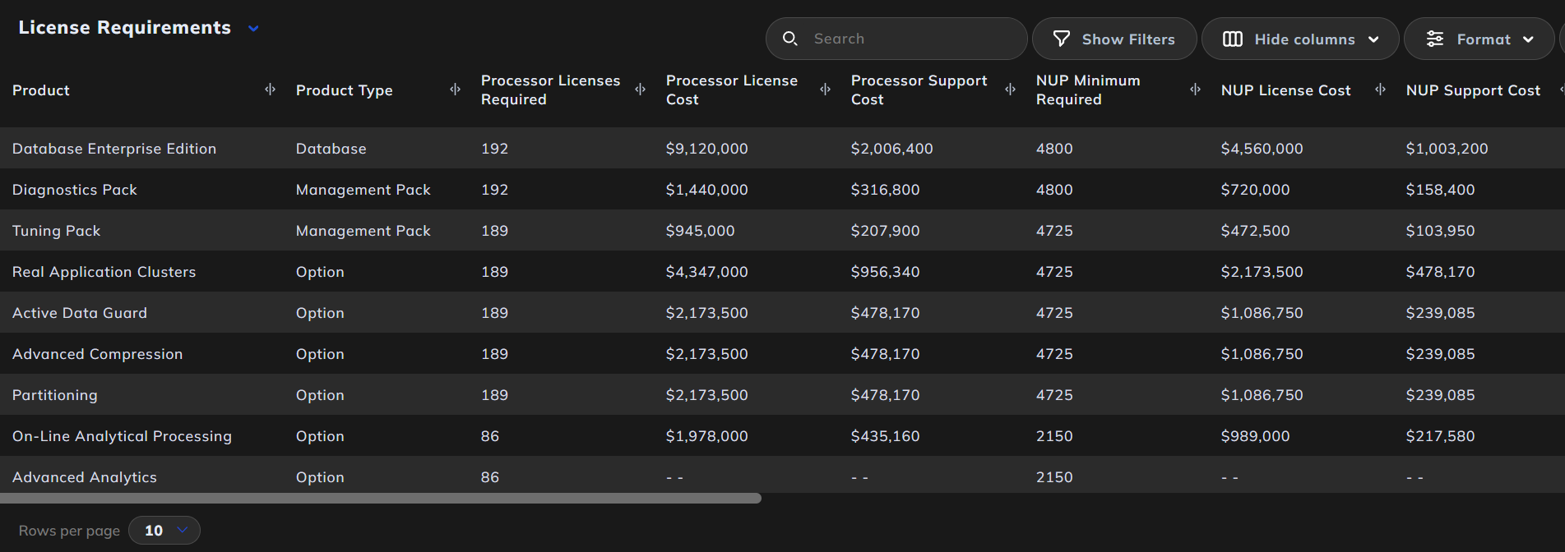Click the $103,950 NUP support cost
The image size is (1565, 552).
(x=1441, y=231)
